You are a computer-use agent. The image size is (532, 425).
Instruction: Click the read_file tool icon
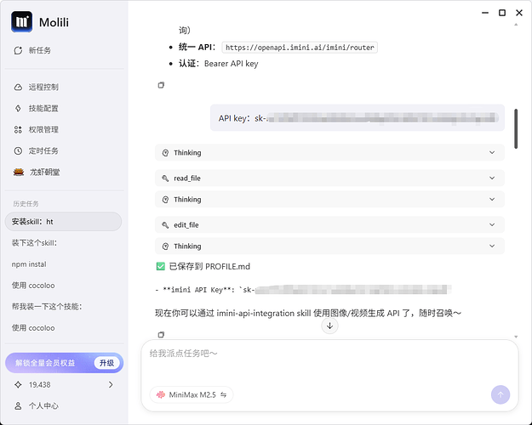(x=165, y=178)
